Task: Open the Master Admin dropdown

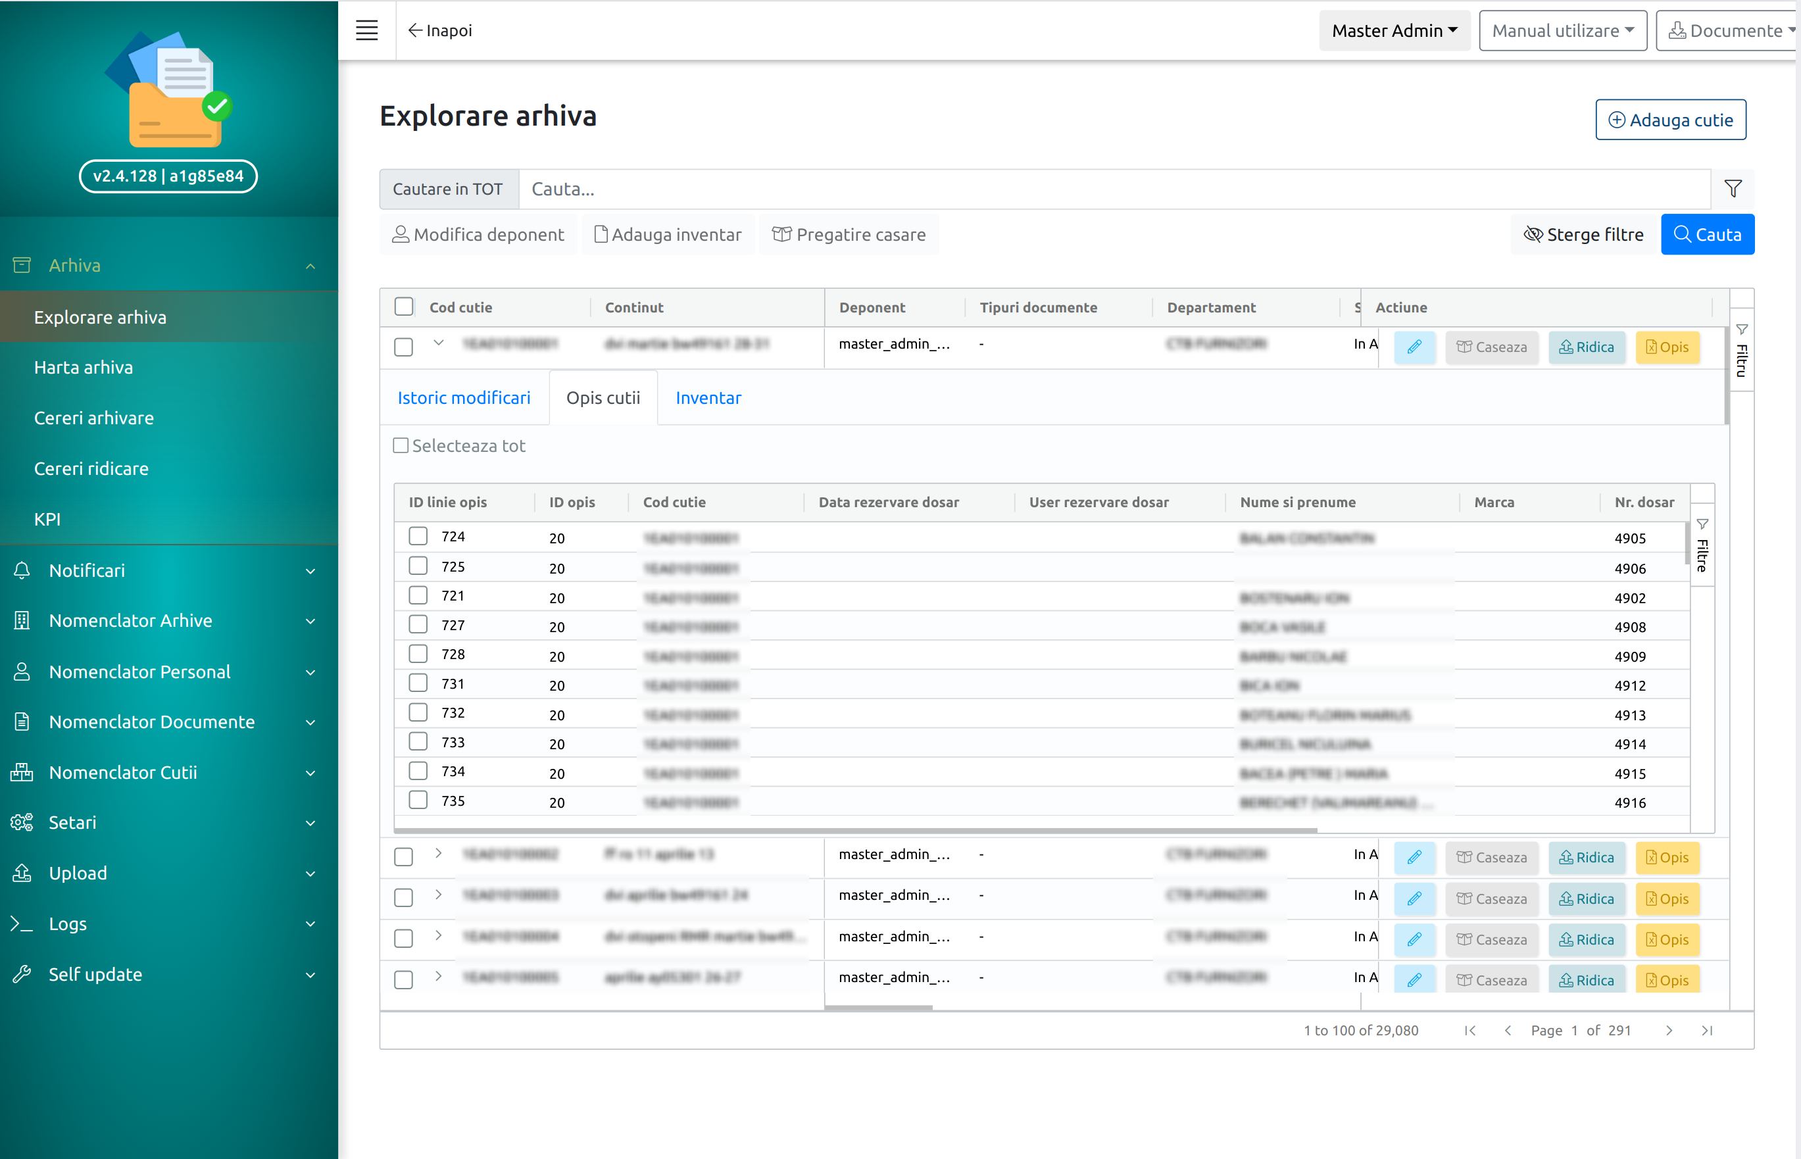Action: (1394, 30)
